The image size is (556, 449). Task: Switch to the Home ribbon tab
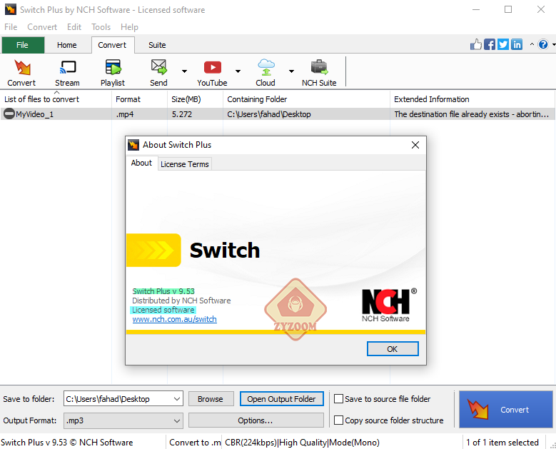(x=66, y=45)
